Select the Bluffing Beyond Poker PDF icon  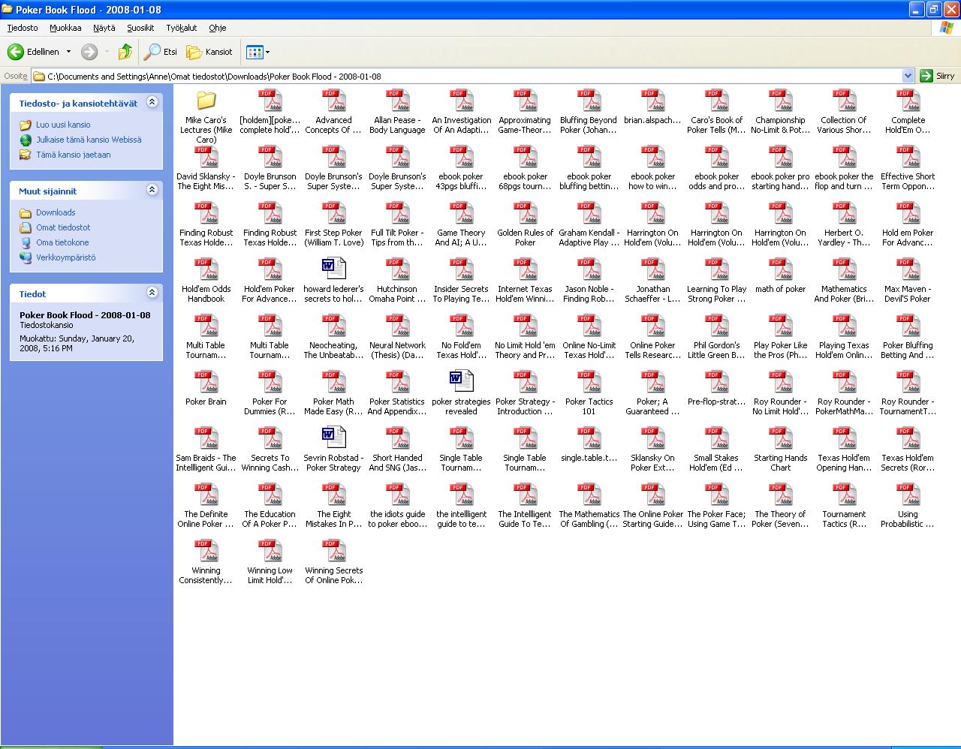point(589,101)
